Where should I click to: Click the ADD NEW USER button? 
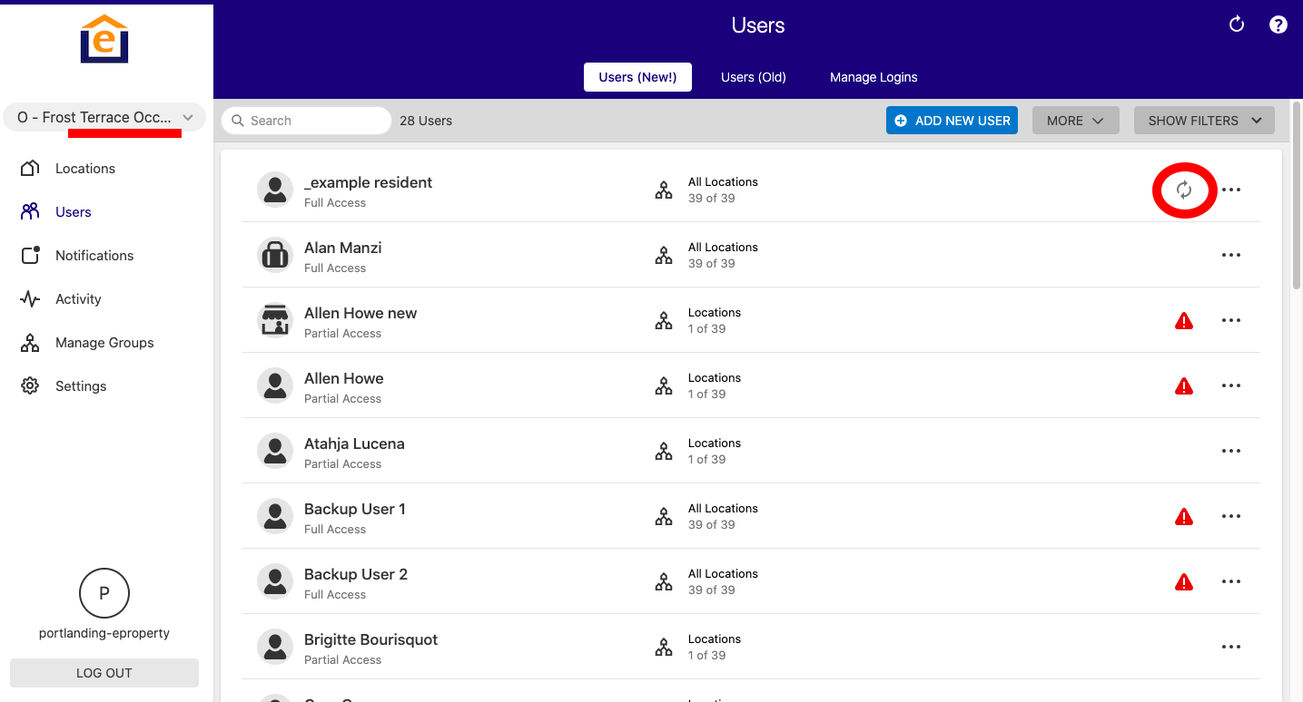952,121
